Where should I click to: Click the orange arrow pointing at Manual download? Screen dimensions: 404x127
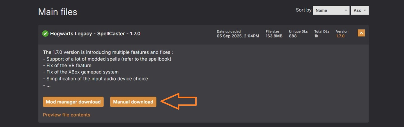[180, 101]
